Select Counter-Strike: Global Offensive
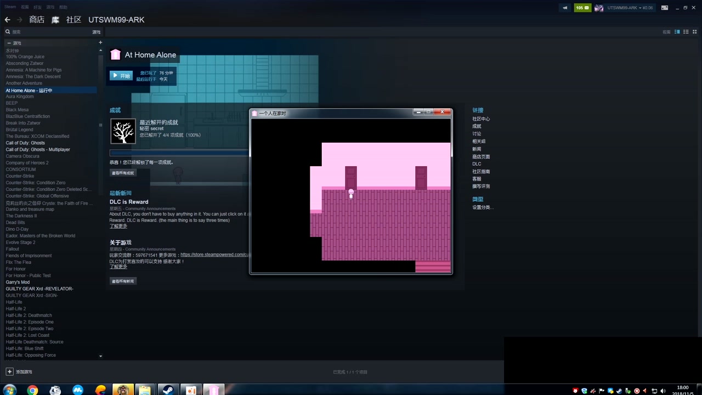Viewport: 702px width, 395px height. click(x=37, y=196)
